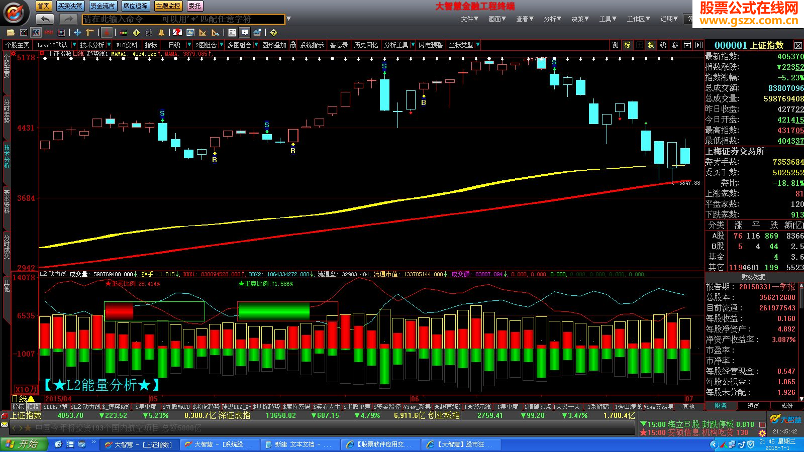Select the 短线 tab in side panel
The height and width of the screenshot is (452, 804).
754,406
